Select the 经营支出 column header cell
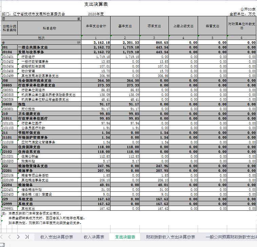 click(x=213, y=26)
